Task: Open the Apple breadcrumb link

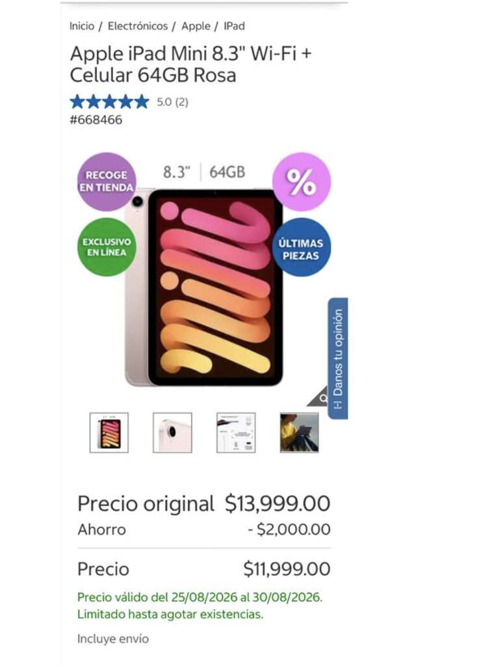Action: 196,26
